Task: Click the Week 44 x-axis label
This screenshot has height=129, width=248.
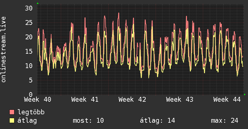Action: click(x=227, y=100)
